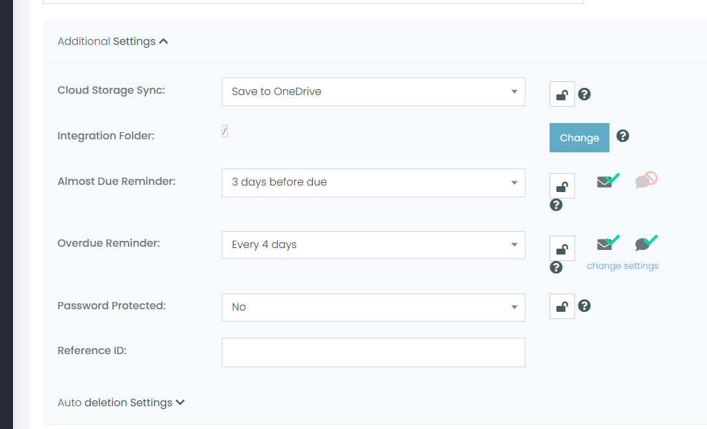
Task: Open the change settings link
Action: click(622, 266)
